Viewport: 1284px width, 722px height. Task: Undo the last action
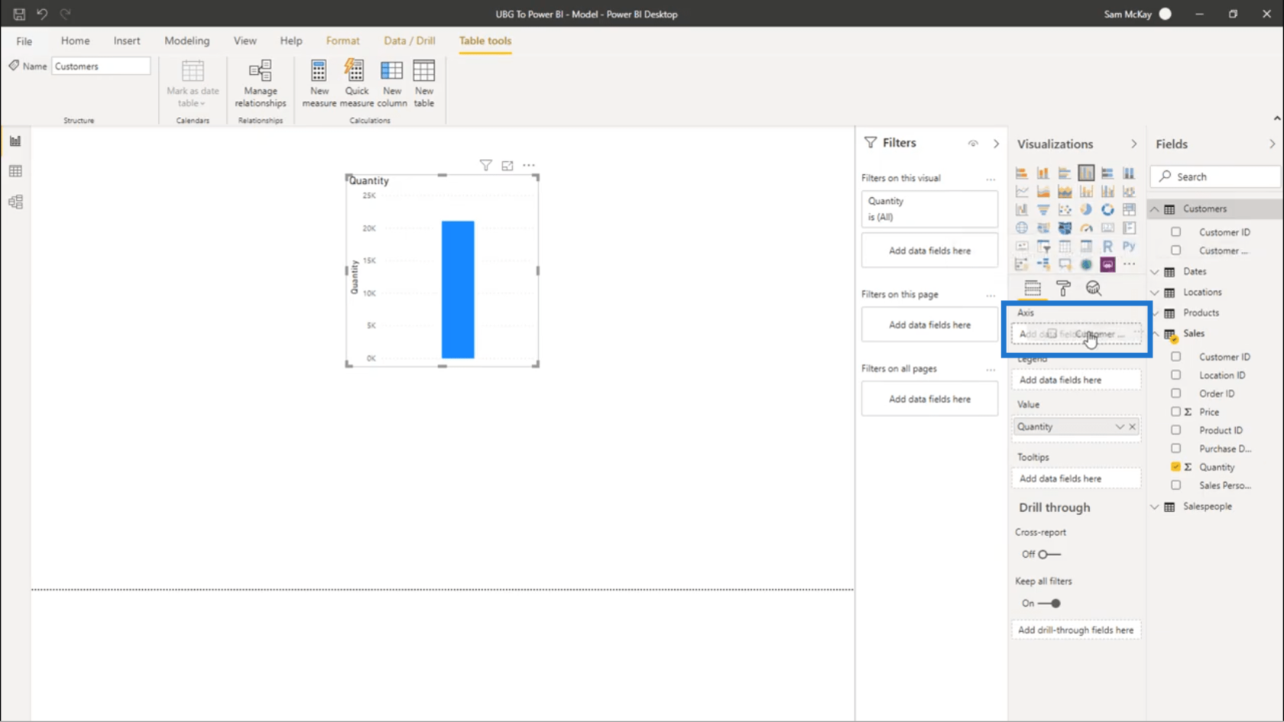(x=42, y=14)
